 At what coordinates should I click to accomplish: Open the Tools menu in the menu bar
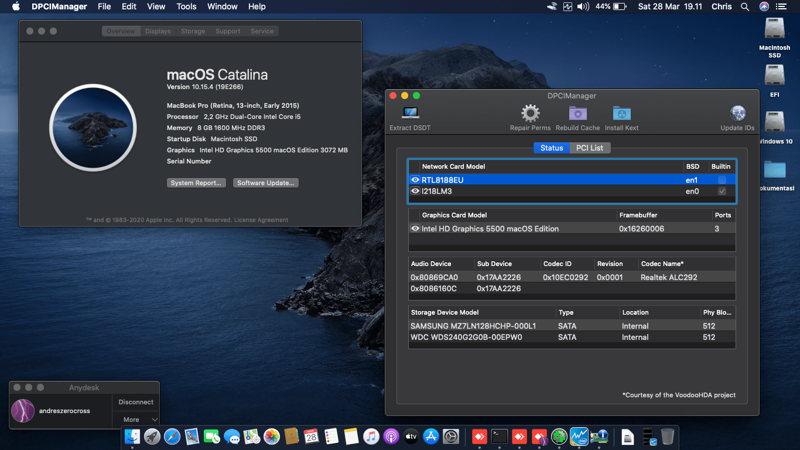[186, 6]
